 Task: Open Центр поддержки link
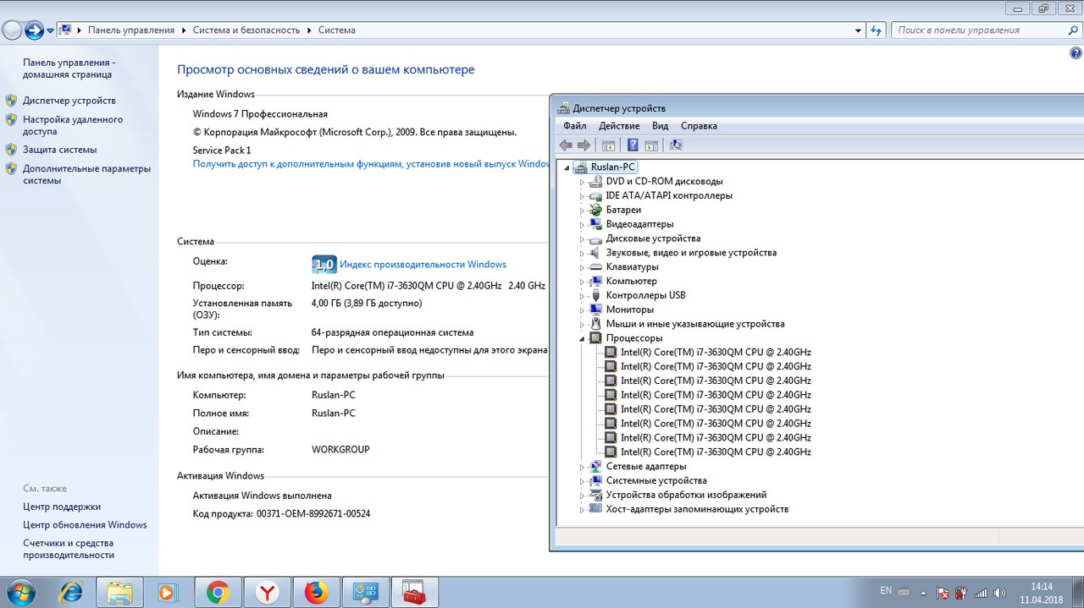(62, 507)
